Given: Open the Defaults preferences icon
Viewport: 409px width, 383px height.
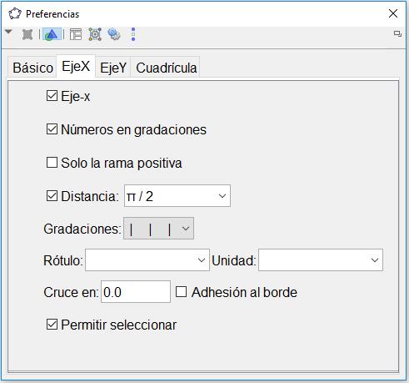Looking at the screenshot, I should pyautogui.click(x=95, y=34).
